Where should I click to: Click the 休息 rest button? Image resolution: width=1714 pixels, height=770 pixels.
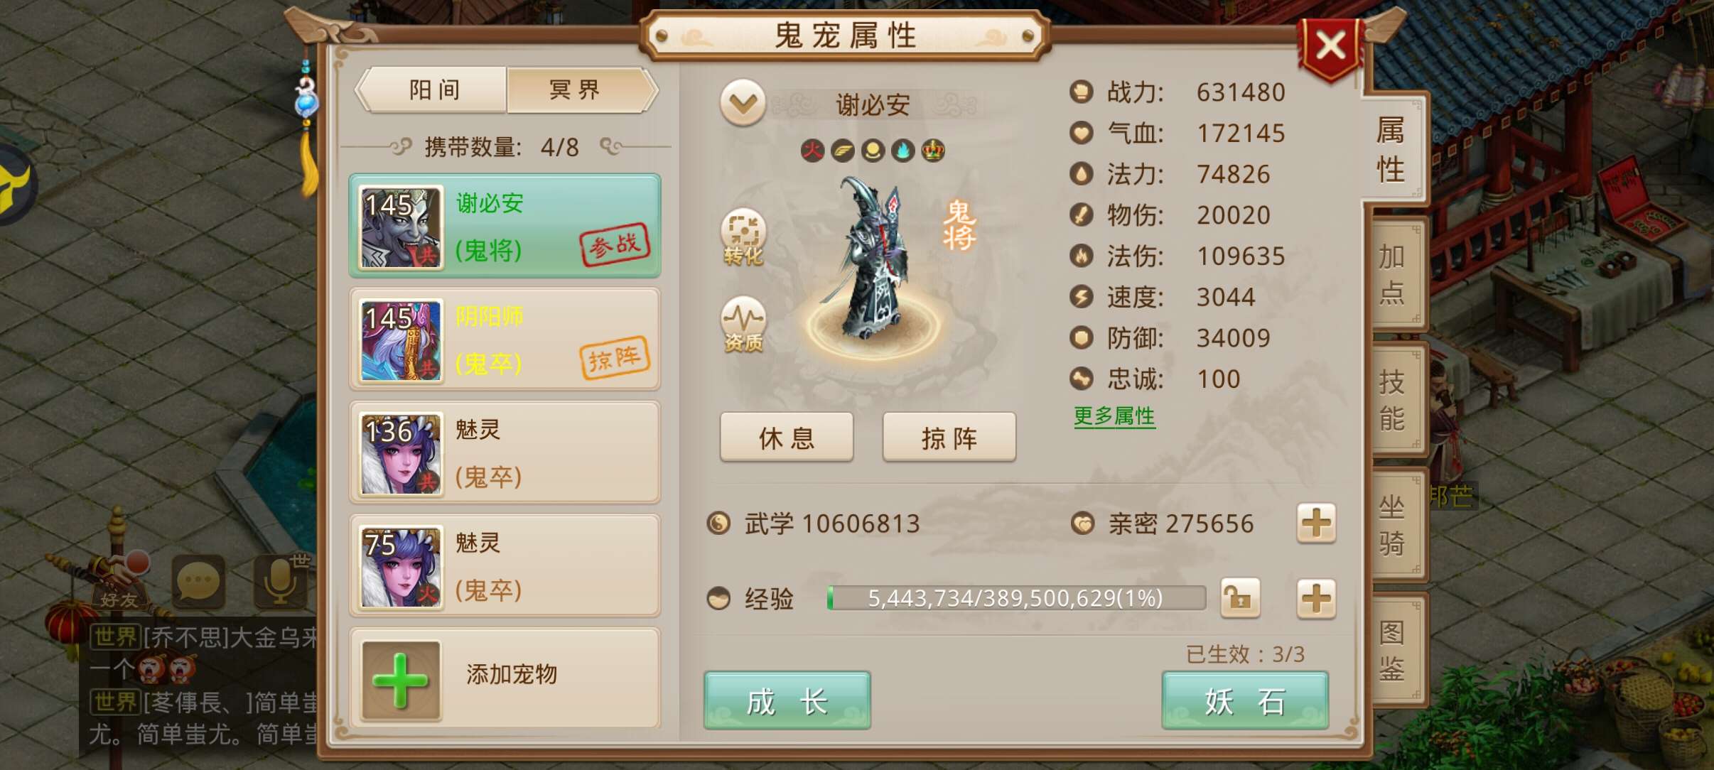pyautogui.click(x=787, y=438)
